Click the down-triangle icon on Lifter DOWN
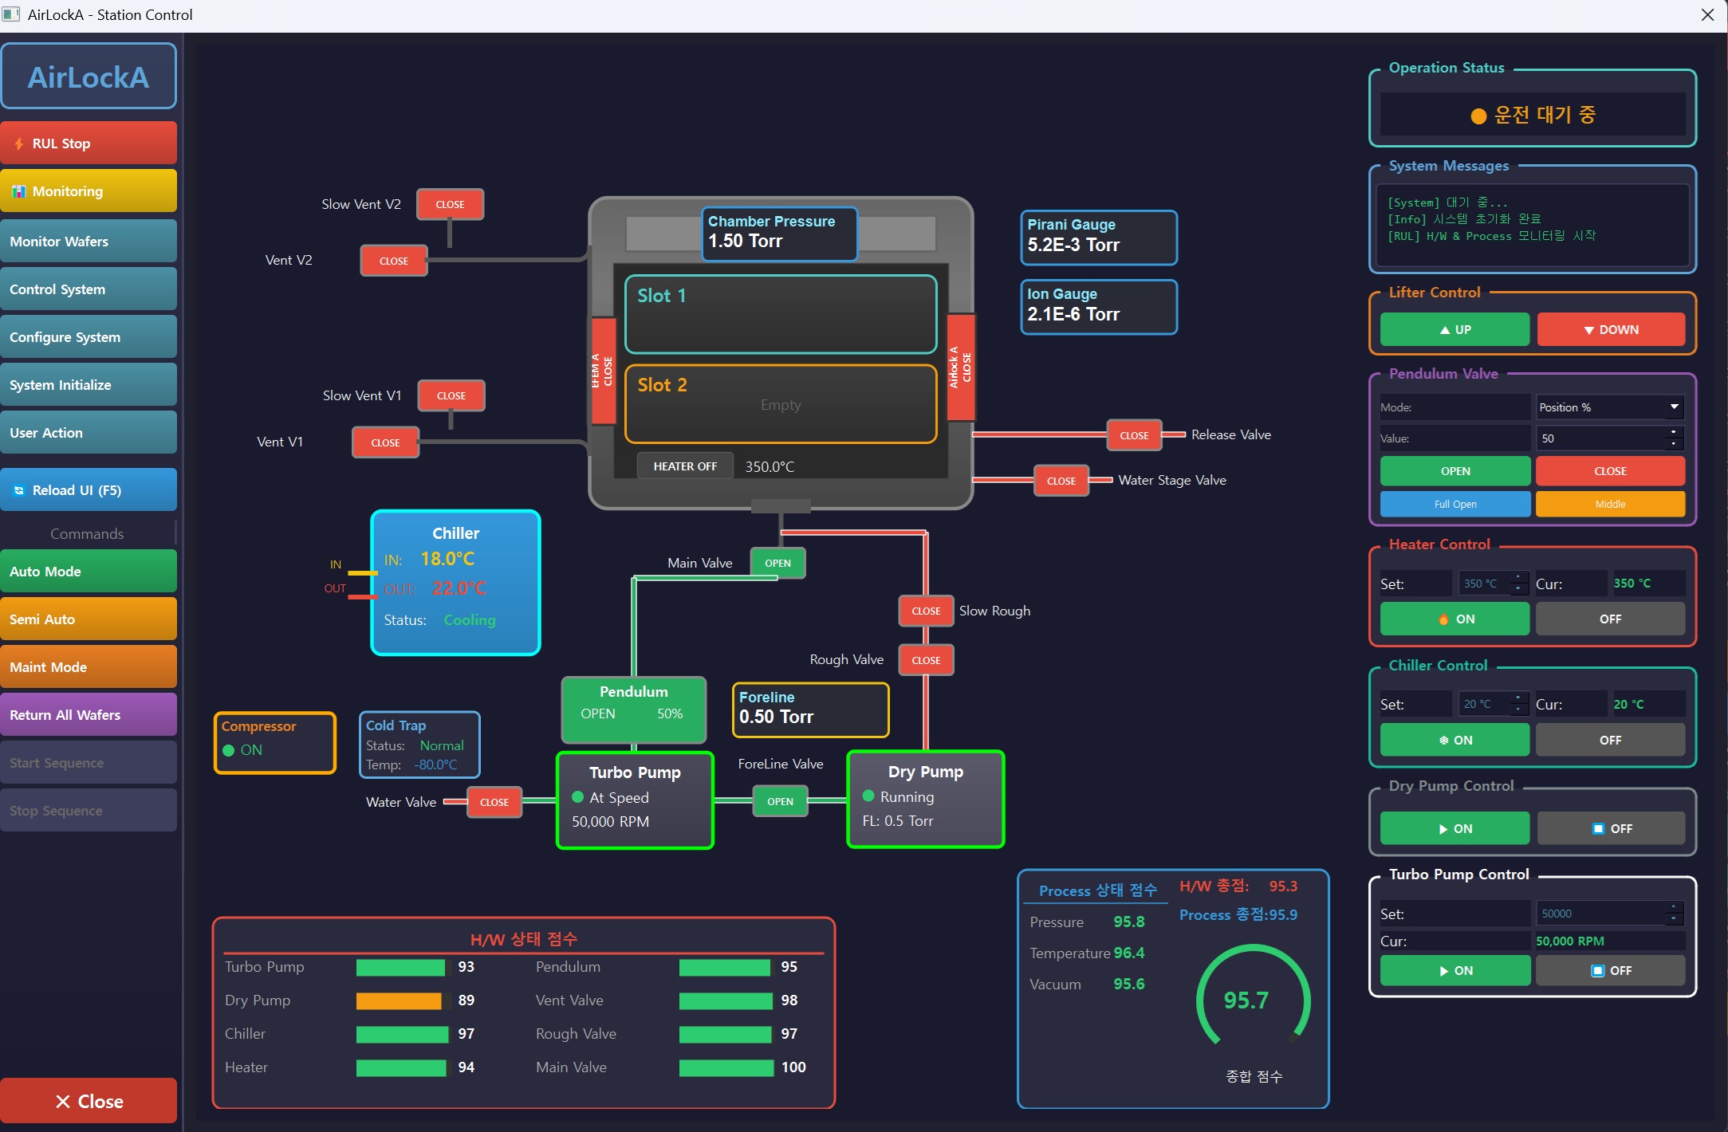1728x1132 pixels. click(x=1589, y=330)
